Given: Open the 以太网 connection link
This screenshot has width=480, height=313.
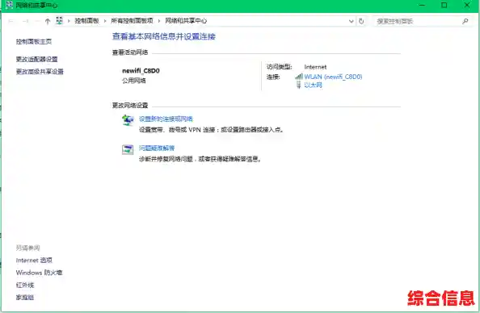Looking at the screenshot, I should 313,85.
